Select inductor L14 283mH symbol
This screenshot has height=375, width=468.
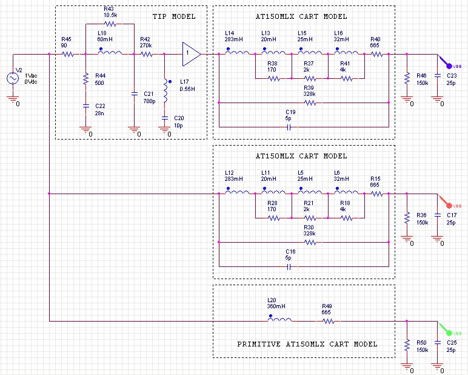237,52
